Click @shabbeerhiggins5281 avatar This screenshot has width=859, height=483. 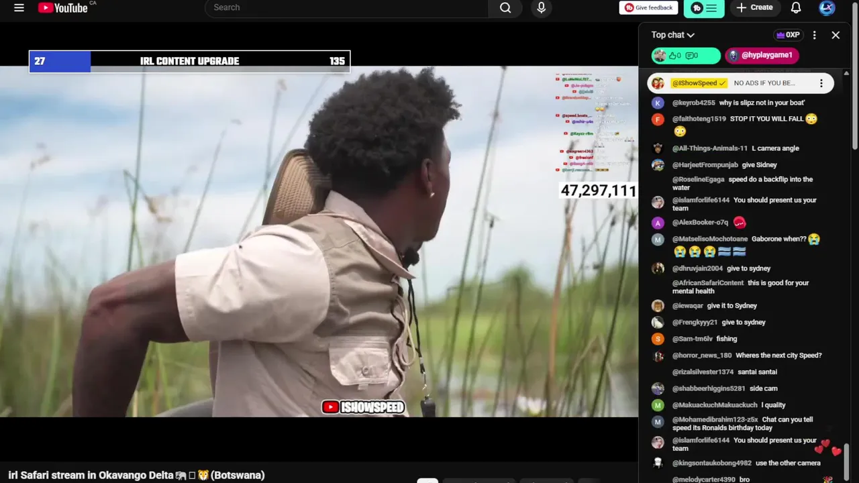tap(658, 389)
